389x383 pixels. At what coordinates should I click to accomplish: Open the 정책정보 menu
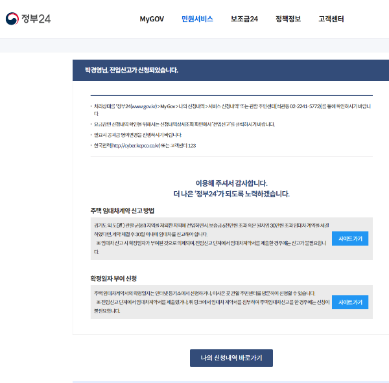click(288, 19)
